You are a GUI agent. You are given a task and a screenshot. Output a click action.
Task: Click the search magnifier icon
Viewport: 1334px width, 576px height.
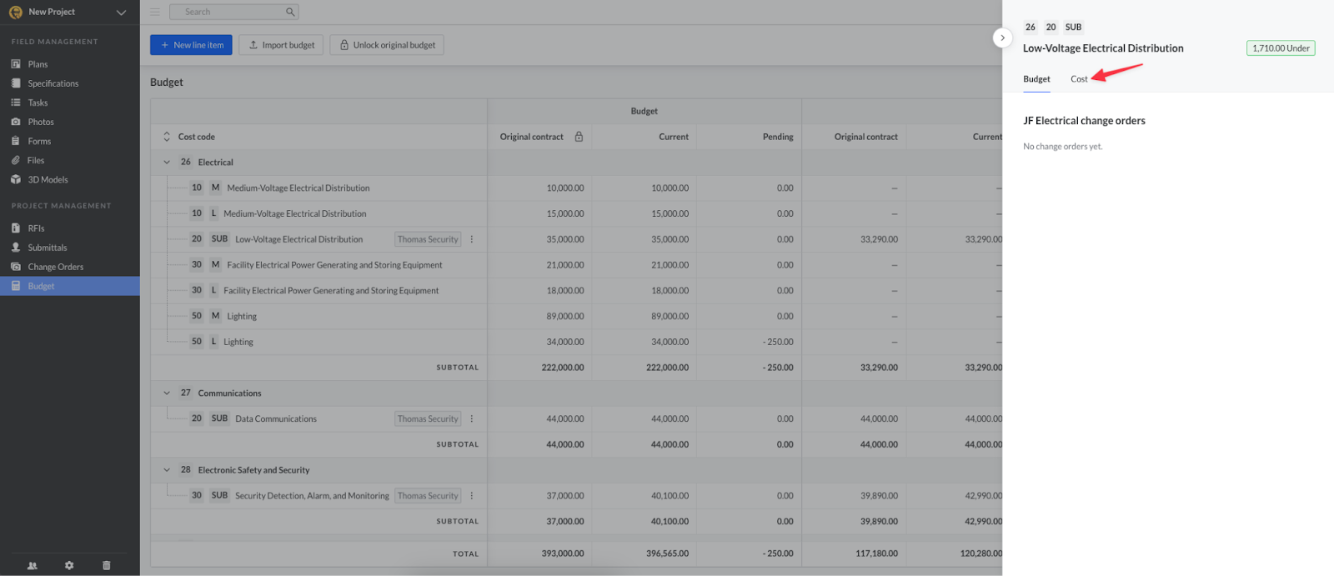290,12
